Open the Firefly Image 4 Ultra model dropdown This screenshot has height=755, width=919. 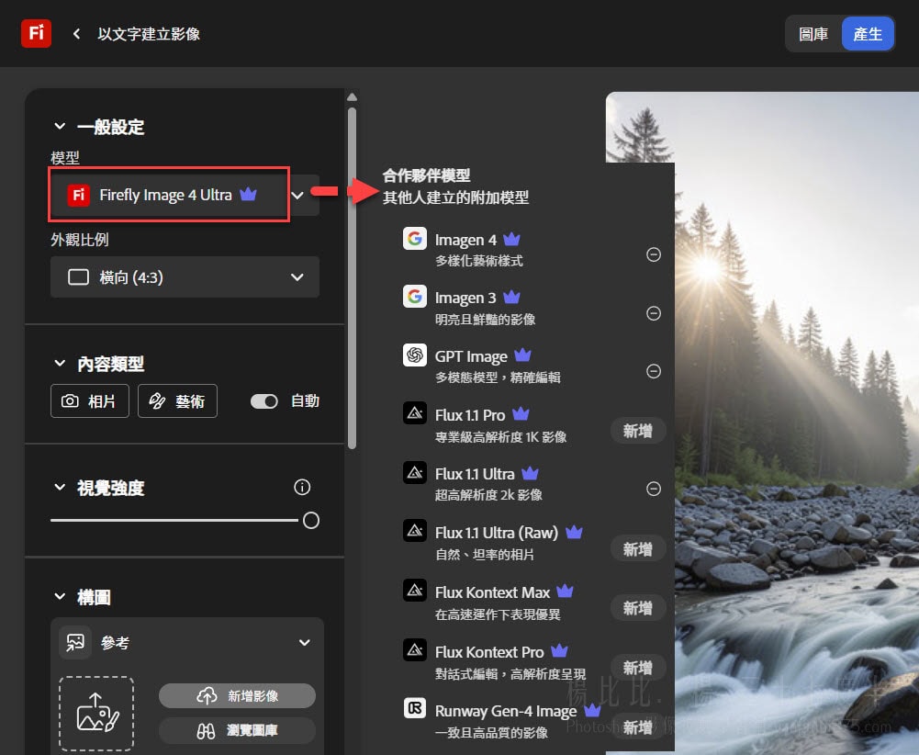tap(297, 195)
